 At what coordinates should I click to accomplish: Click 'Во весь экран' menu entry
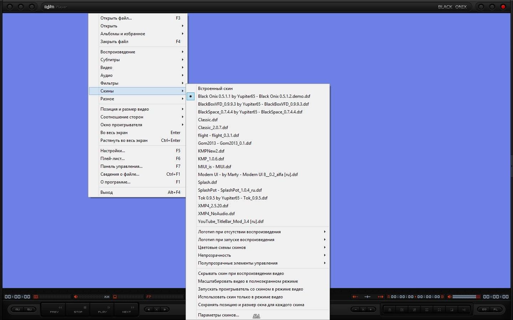pos(138,133)
